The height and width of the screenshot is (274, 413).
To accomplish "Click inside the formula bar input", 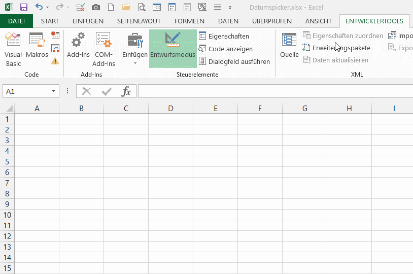I will pos(274,91).
